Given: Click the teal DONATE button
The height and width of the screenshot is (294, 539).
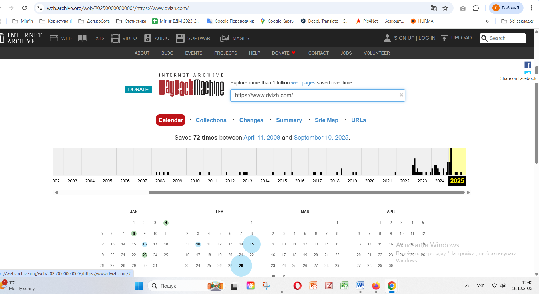Looking at the screenshot, I should click(x=138, y=90).
